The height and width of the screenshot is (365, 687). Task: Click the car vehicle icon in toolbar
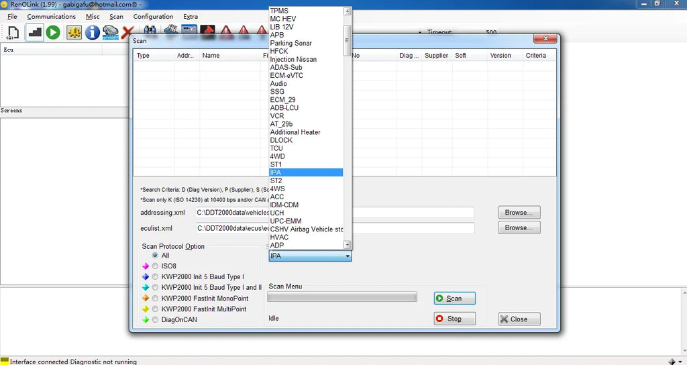pyautogui.click(x=111, y=32)
